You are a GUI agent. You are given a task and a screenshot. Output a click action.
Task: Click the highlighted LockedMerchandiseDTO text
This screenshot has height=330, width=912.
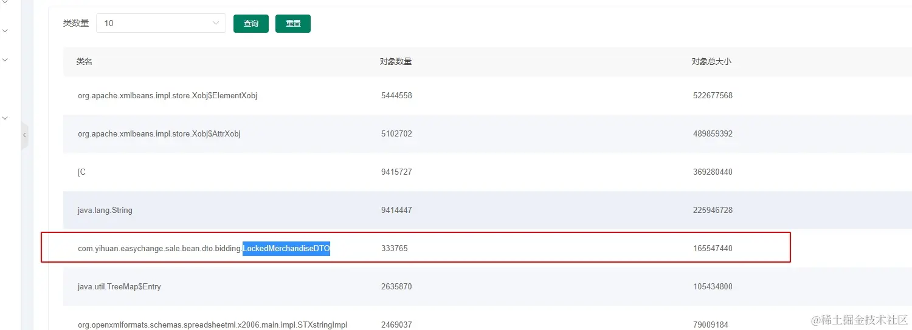[286, 248]
